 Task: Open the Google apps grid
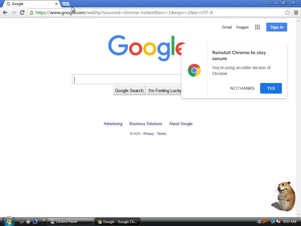tap(257, 27)
